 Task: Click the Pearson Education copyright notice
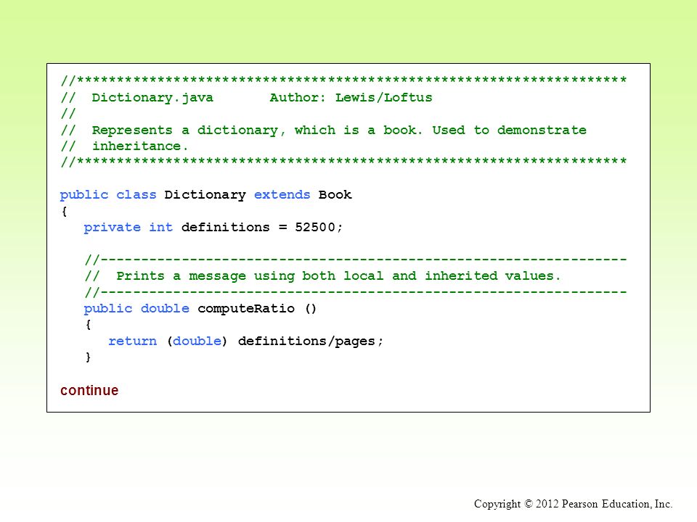[573, 504]
